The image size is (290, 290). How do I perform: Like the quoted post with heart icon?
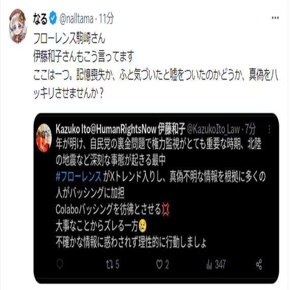point(160,265)
